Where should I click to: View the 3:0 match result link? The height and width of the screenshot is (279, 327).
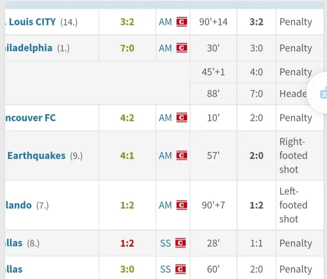[127, 270]
